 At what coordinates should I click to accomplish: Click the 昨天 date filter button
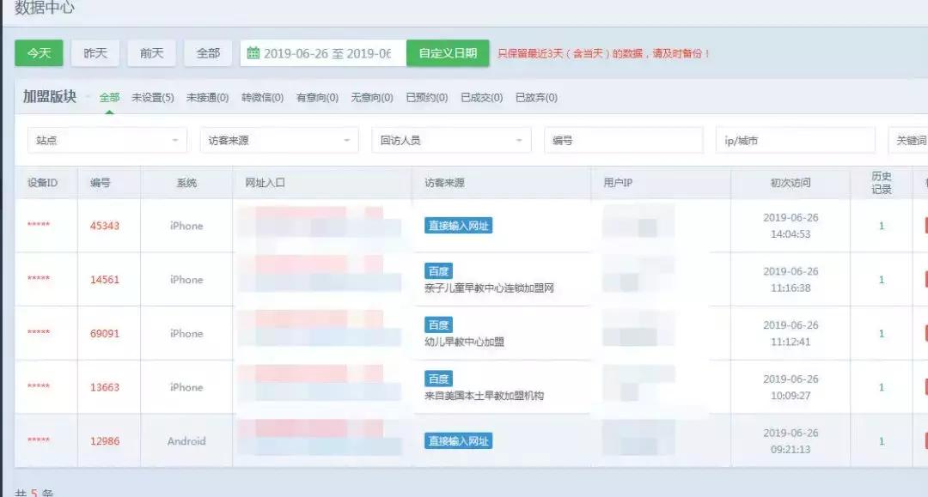[x=95, y=52]
